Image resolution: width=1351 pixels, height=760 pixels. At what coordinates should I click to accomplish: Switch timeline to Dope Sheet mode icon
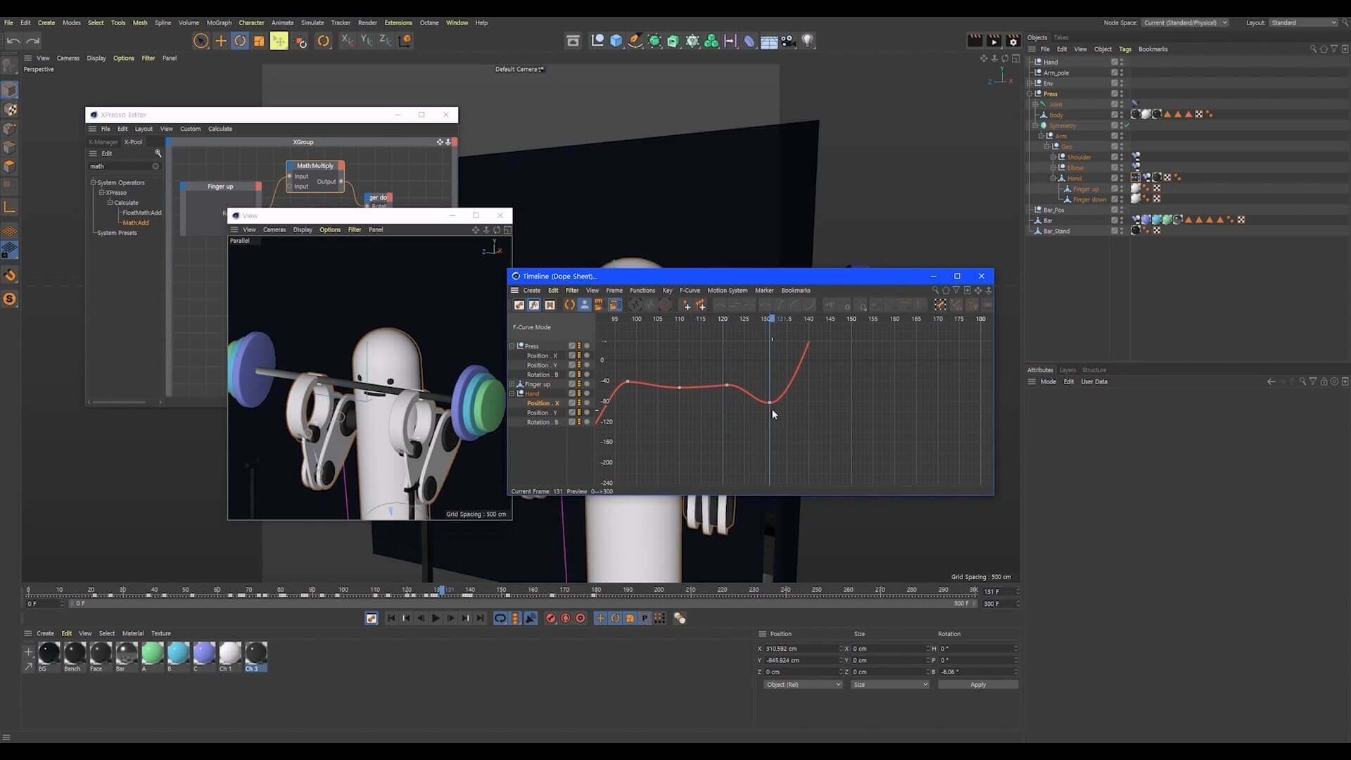point(519,305)
